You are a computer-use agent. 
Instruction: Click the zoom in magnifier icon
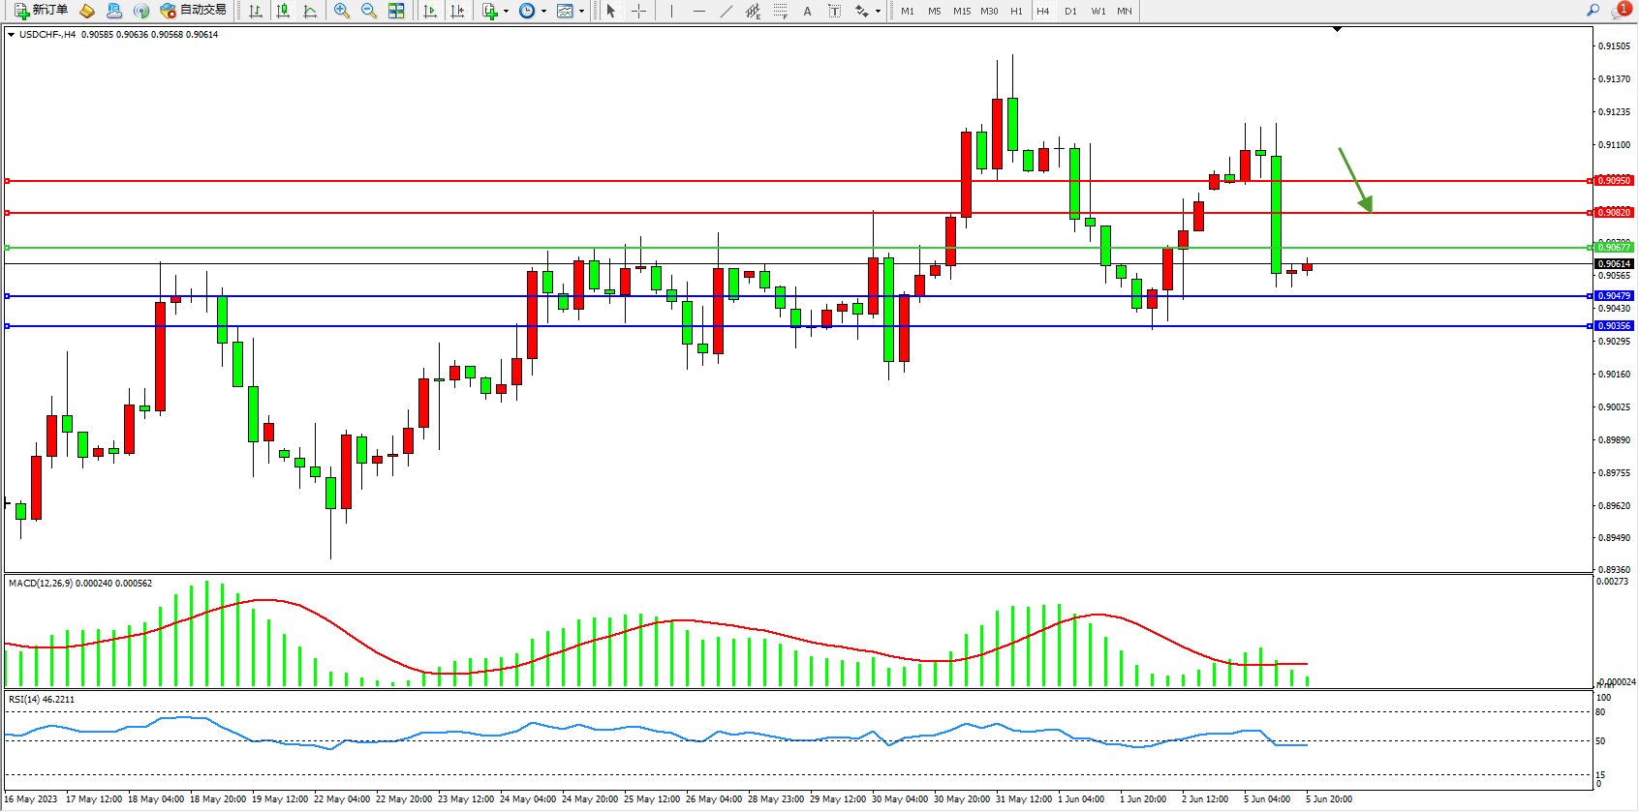(x=342, y=11)
